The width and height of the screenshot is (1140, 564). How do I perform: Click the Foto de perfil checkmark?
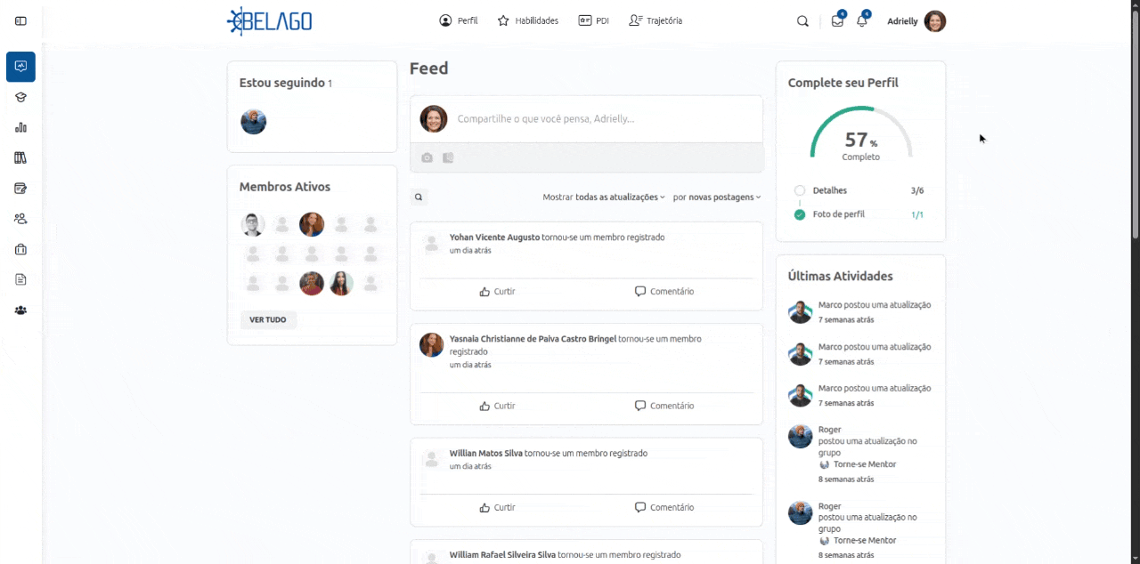click(x=800, y=214)
